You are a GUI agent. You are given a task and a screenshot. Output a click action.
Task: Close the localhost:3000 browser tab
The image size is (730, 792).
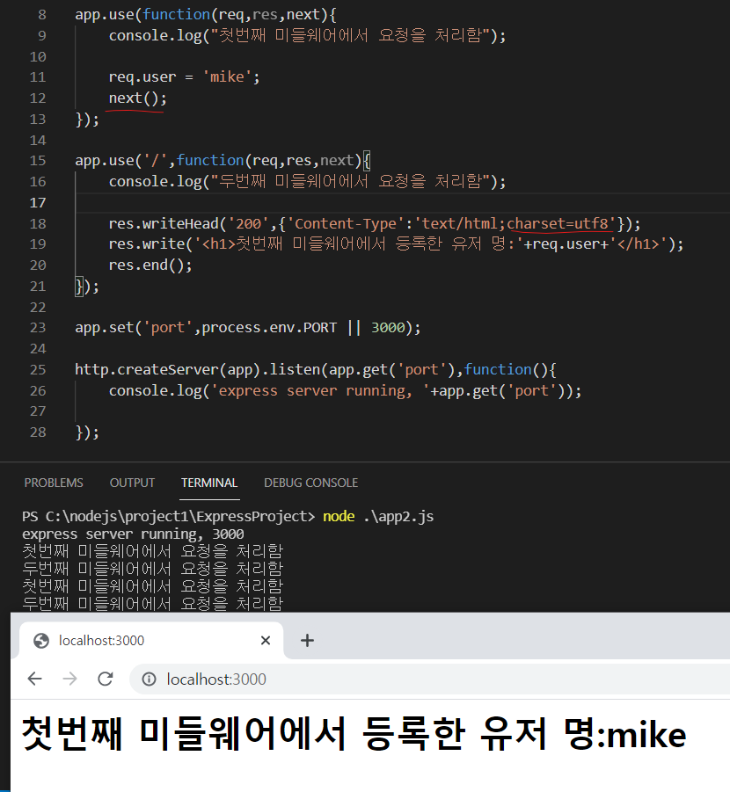pyautogui.click(x=266, y=641)
